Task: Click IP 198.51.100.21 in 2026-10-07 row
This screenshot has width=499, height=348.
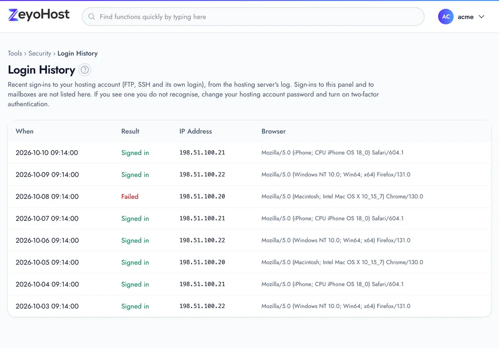Action: (202, 218)
